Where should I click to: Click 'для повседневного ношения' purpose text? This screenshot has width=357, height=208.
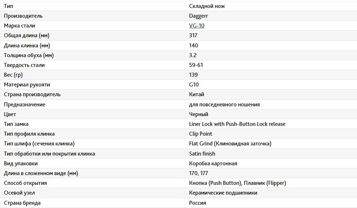point(224,105)
